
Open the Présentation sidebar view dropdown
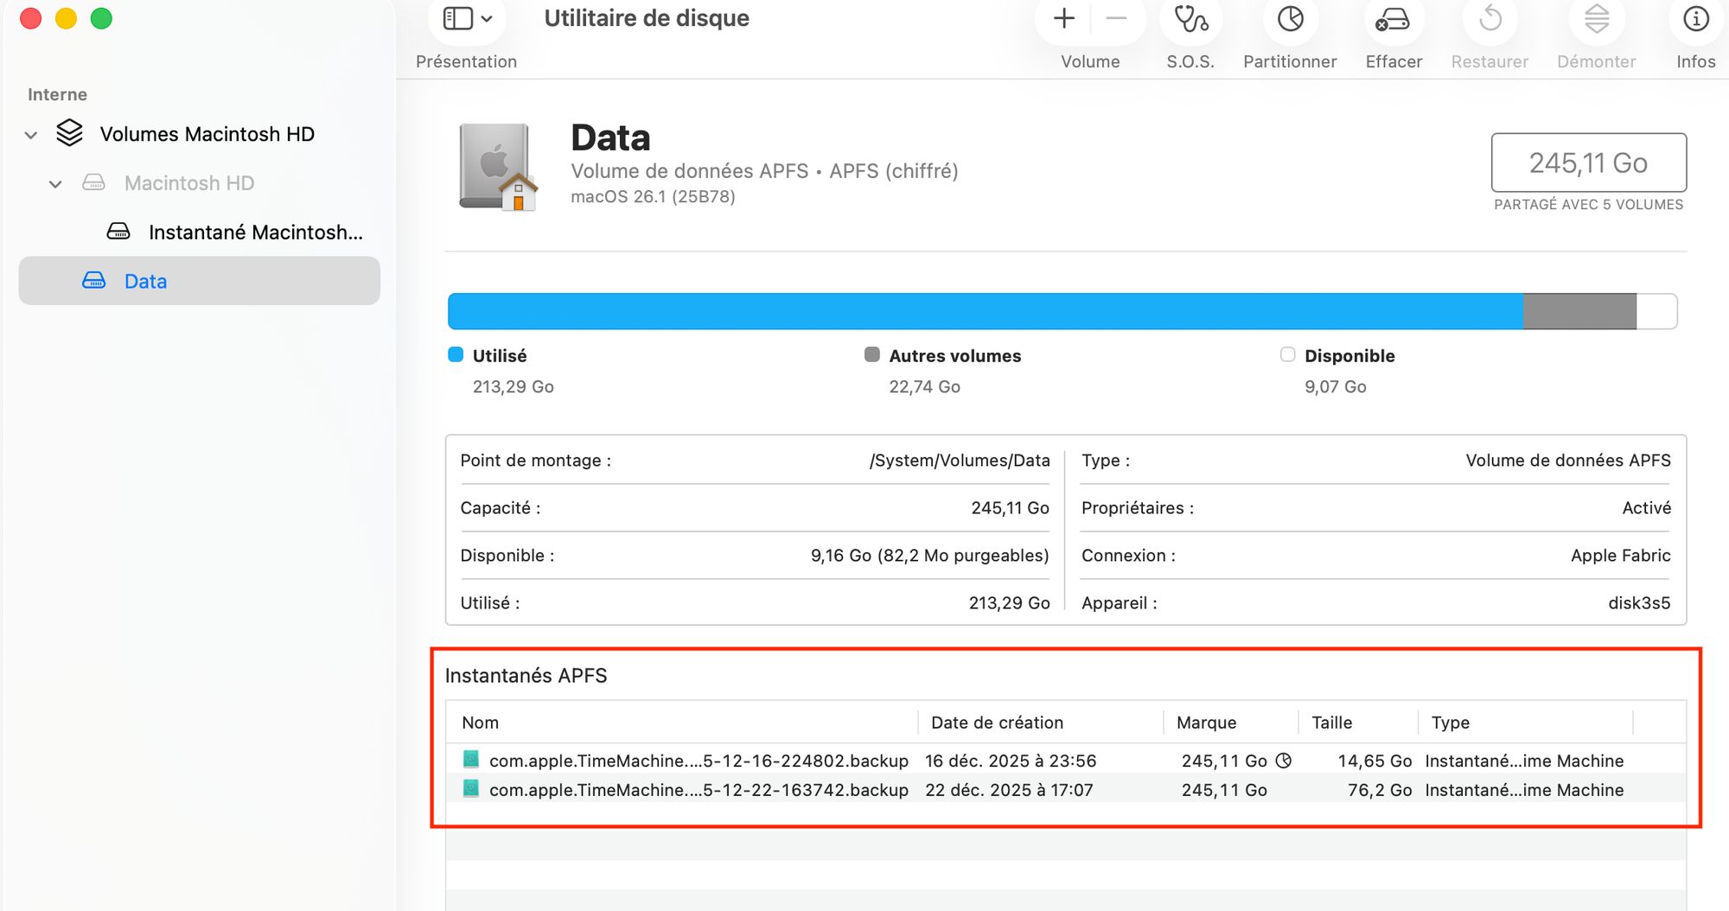tap(467, 19)
